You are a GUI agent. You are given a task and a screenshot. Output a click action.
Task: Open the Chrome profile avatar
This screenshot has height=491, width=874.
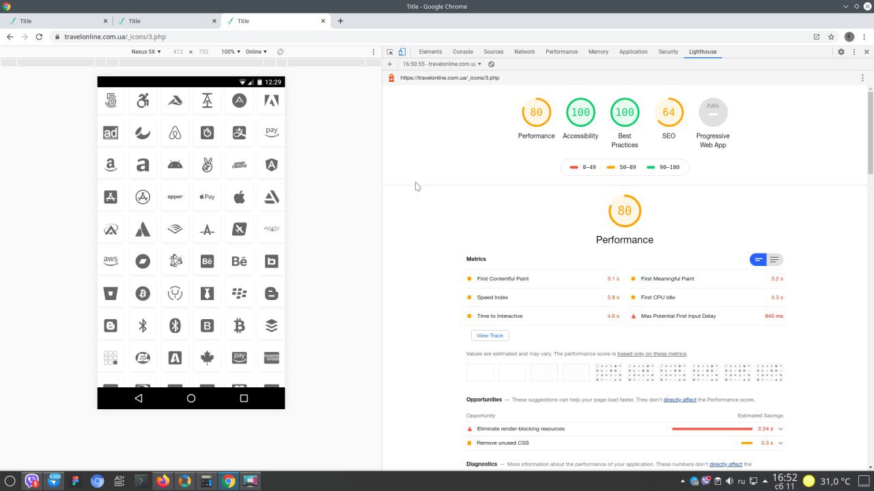(x=849, y=37)
